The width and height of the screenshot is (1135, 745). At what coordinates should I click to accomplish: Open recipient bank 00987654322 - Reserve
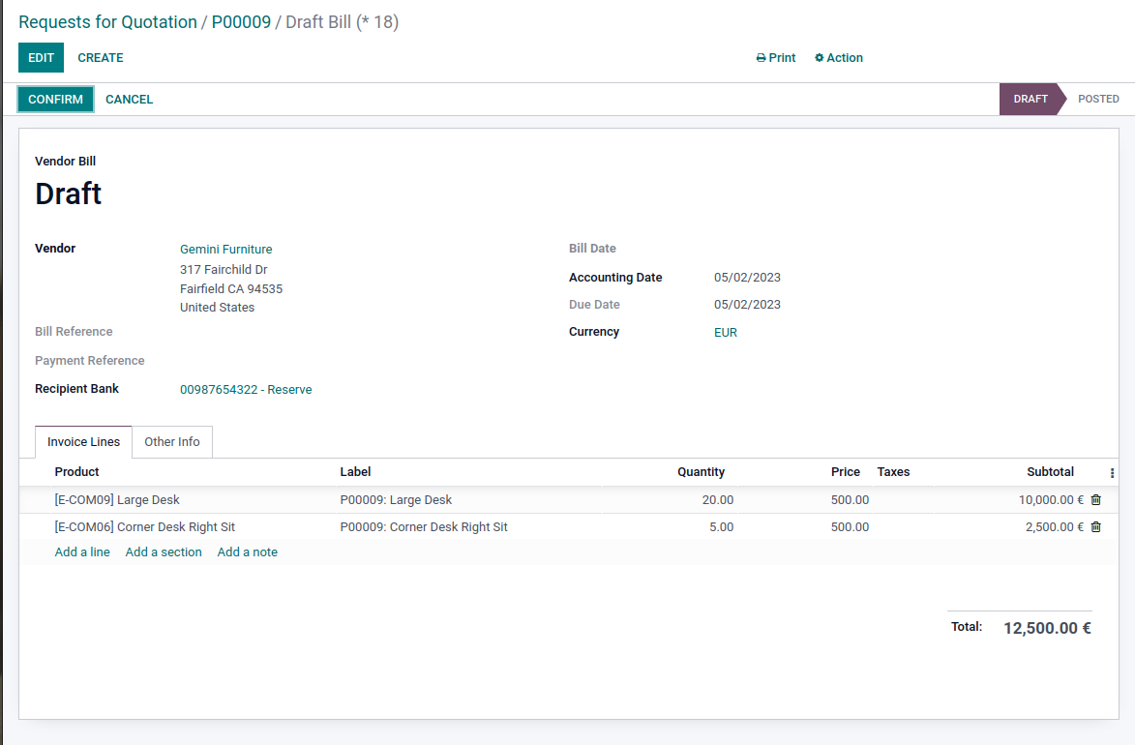[x=246, y=390]
